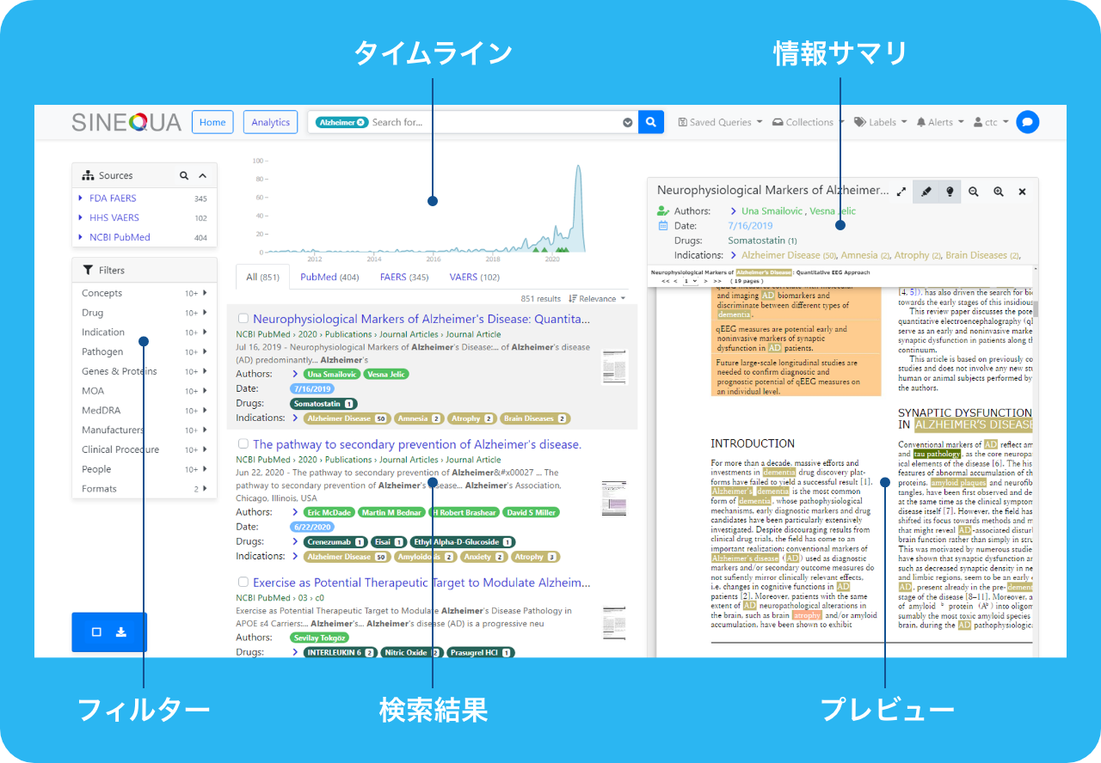Open the Neurophysiological Markers result title

point(421,319)
